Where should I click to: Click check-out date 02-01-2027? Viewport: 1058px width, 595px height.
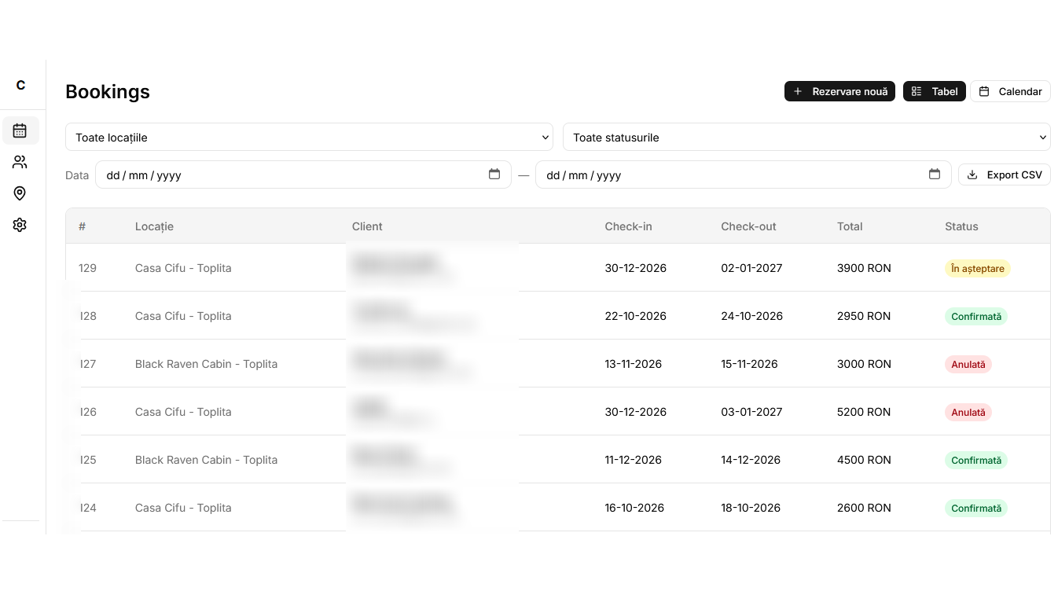click(751, 268)
